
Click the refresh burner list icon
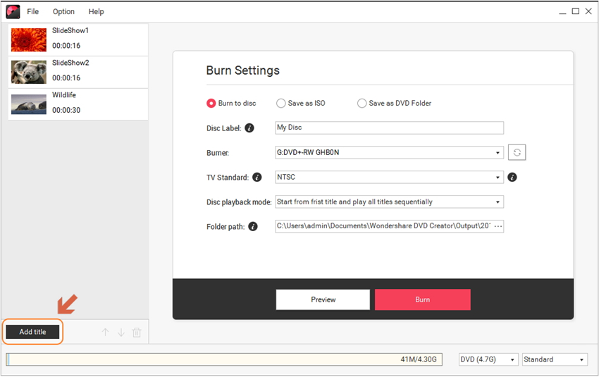point(517,152)
